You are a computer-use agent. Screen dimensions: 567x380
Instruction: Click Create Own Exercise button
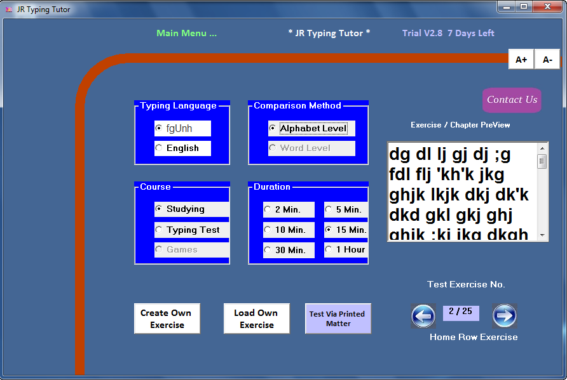tap(167, 318)
